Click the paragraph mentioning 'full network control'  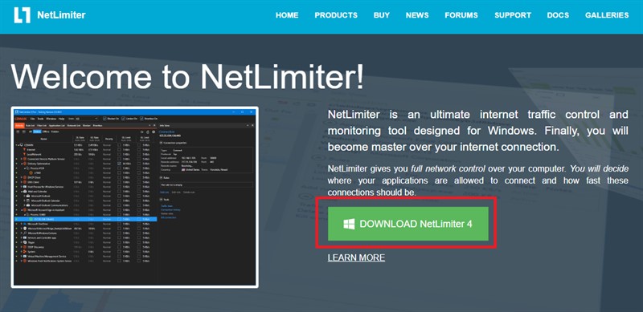click(478, 180)
